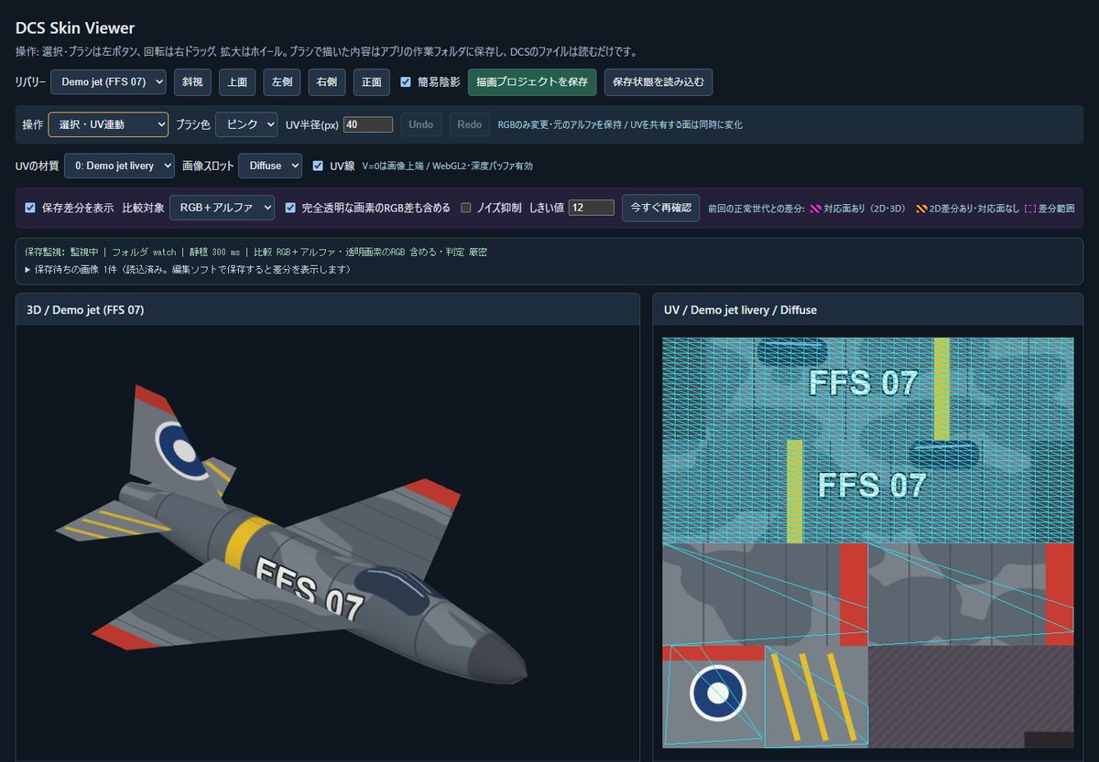Click the orange 2D差分あり legend swatch
This screenshot has height=762, width=1099.
tap(921, 209)
